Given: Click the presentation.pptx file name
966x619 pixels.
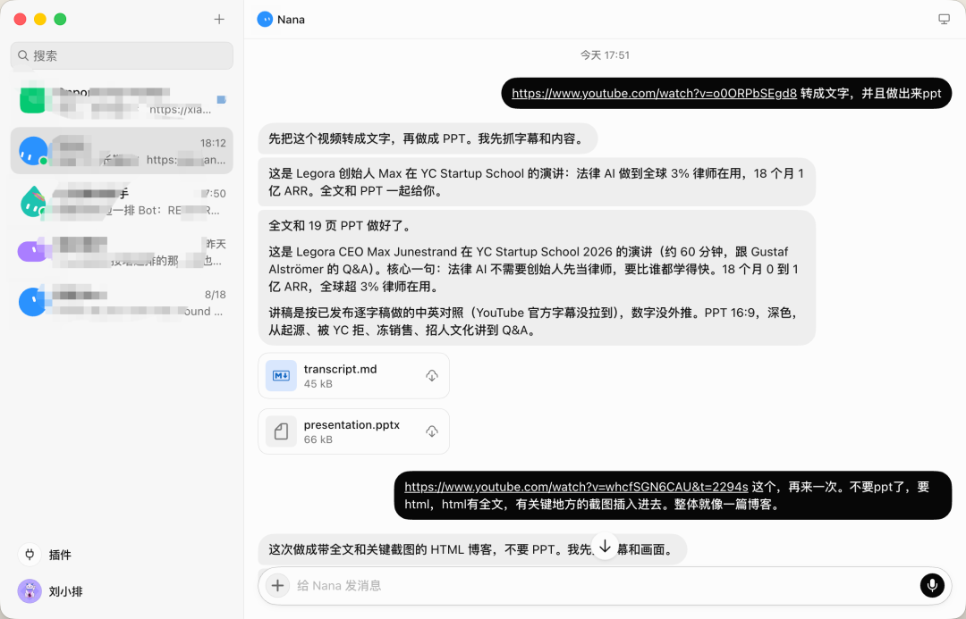Looking at the screenshot, I should pyautogui.click(x=352, y=424).
